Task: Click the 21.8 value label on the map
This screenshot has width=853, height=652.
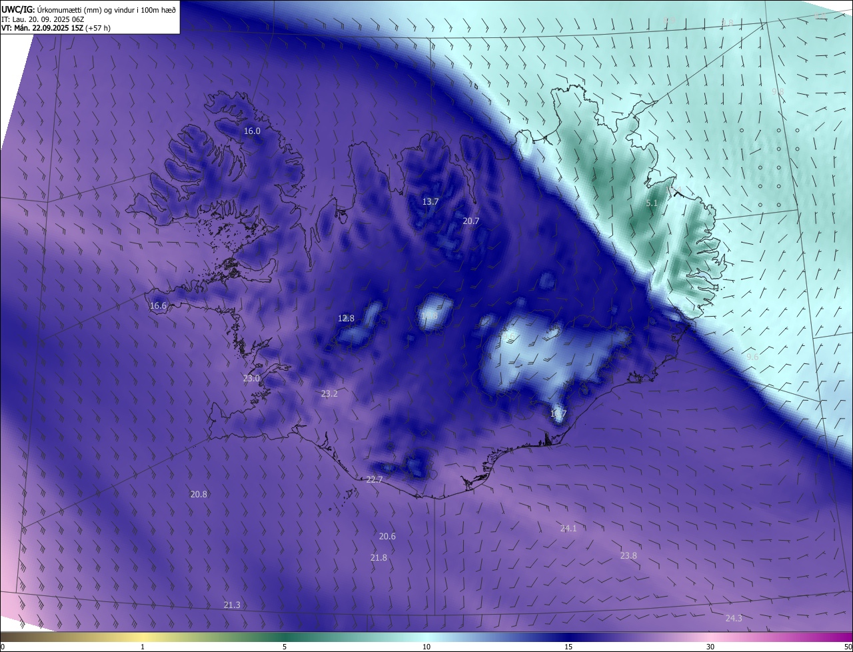Action: point(379,558)
